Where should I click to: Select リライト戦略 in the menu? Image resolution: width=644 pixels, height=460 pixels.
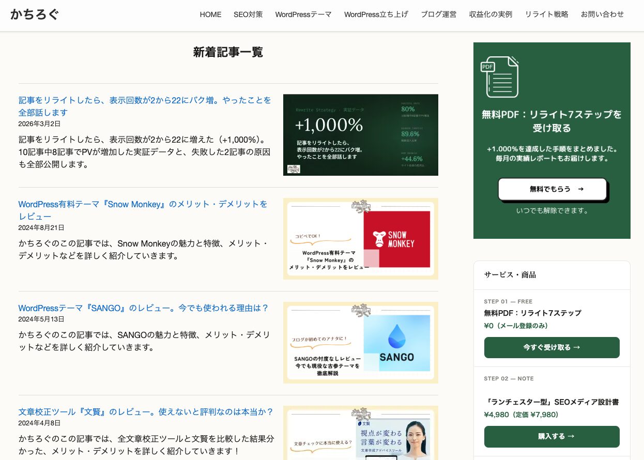tap(546, 14)
